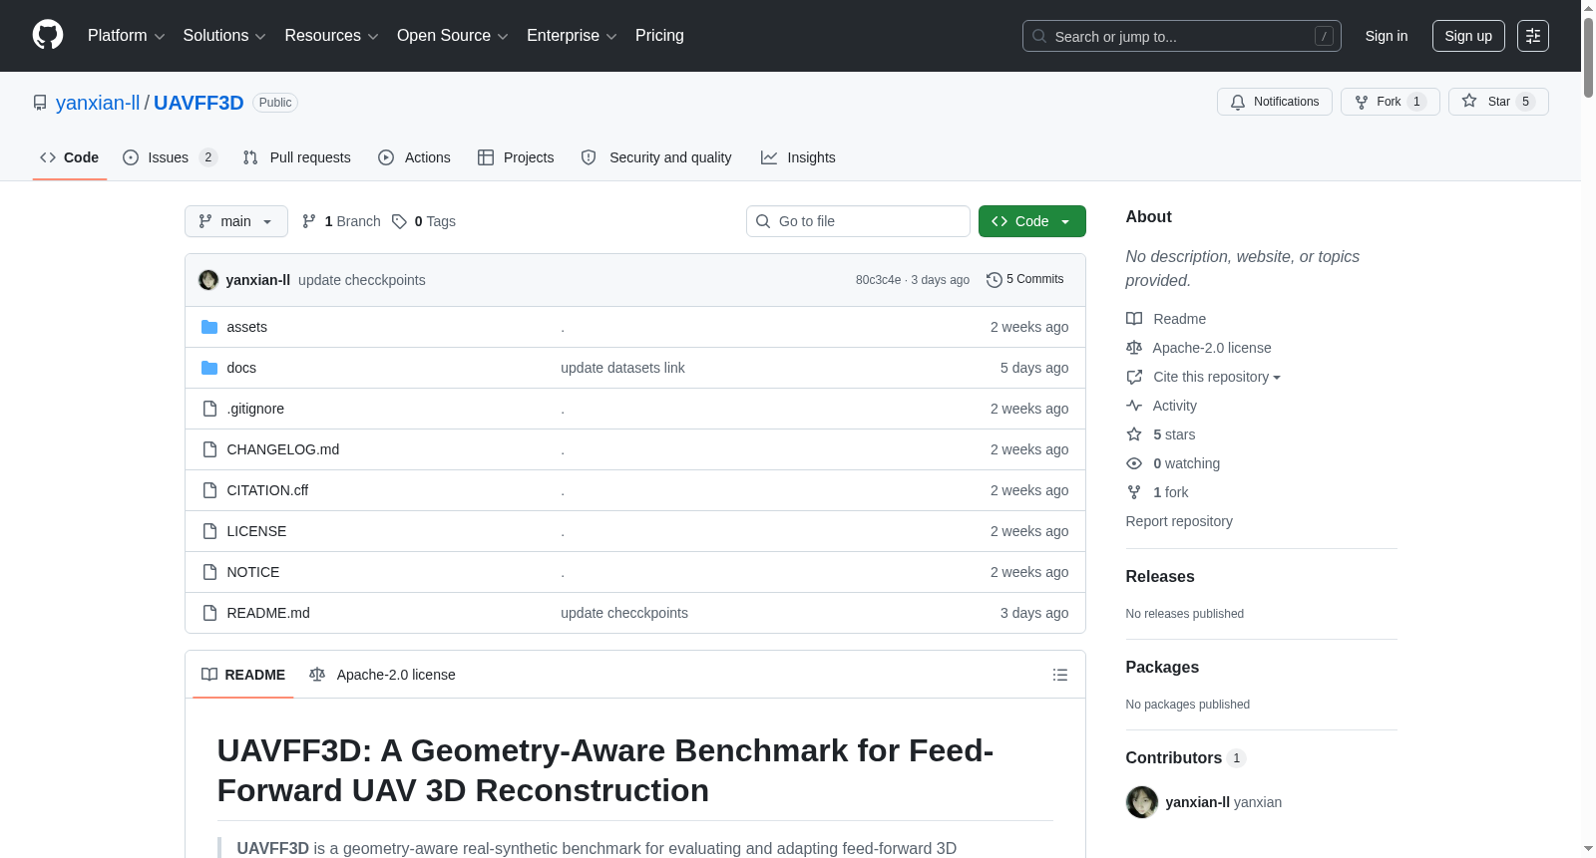Click the .gitignore file icon
Viewport: 1596px width, 858px height.
(x=209, y=409)
